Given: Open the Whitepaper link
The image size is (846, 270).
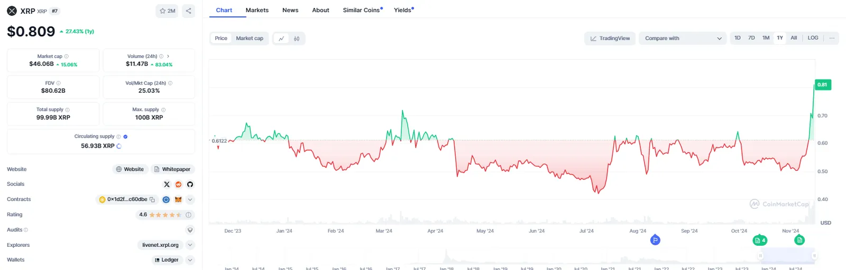Looking at the screenshot, I should coord(172,169).
